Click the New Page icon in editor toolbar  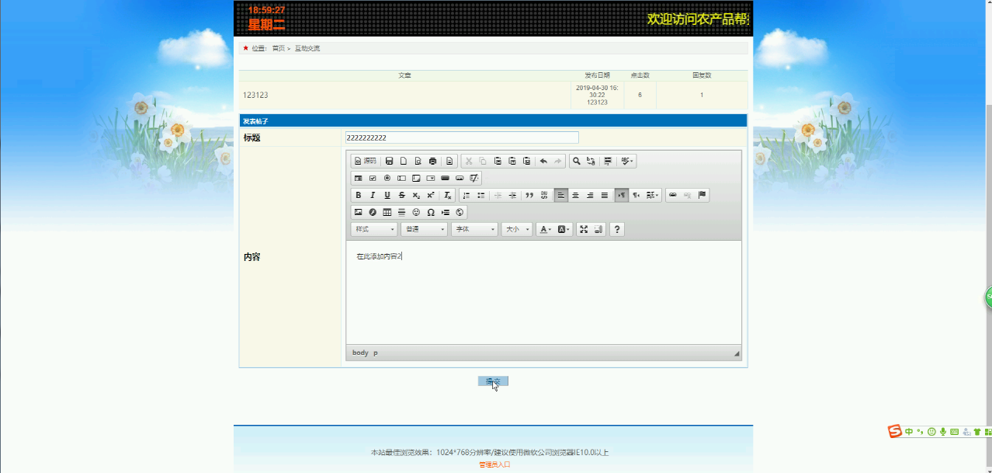coord(404,161)
